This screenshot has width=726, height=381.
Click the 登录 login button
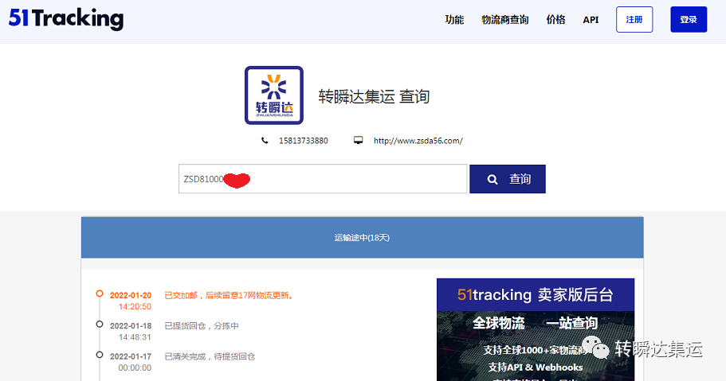(x=689, y=19)
